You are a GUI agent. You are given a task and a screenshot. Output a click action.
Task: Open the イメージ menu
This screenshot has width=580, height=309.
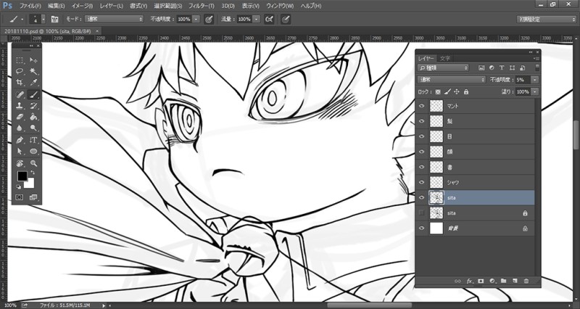(82, 6)
